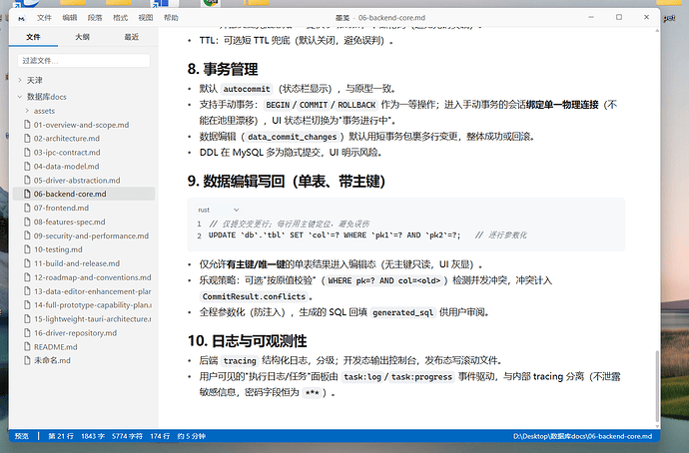The width and height of the screenshot is (689, 453).
Task: Open 02-architecture.md file name
Action: 67,139
